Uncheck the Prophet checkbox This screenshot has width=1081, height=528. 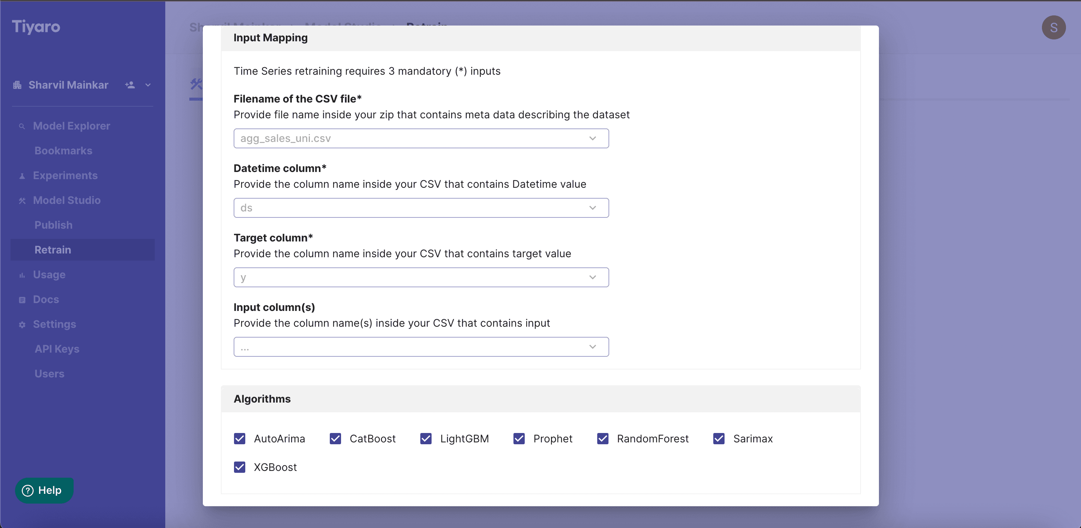[x=519, y=439]
